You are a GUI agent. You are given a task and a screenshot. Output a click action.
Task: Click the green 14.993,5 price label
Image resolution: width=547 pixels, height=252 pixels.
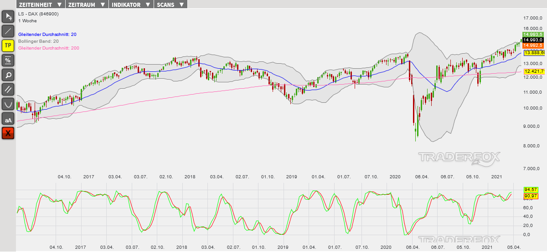[532, 35]
